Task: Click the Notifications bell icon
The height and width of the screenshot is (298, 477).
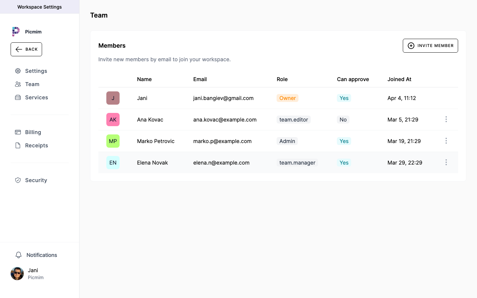Action: coord(19,255)
